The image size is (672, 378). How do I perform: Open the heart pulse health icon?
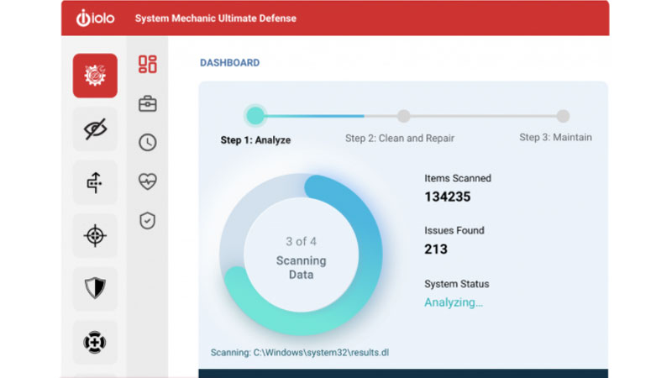pos(148,181)
